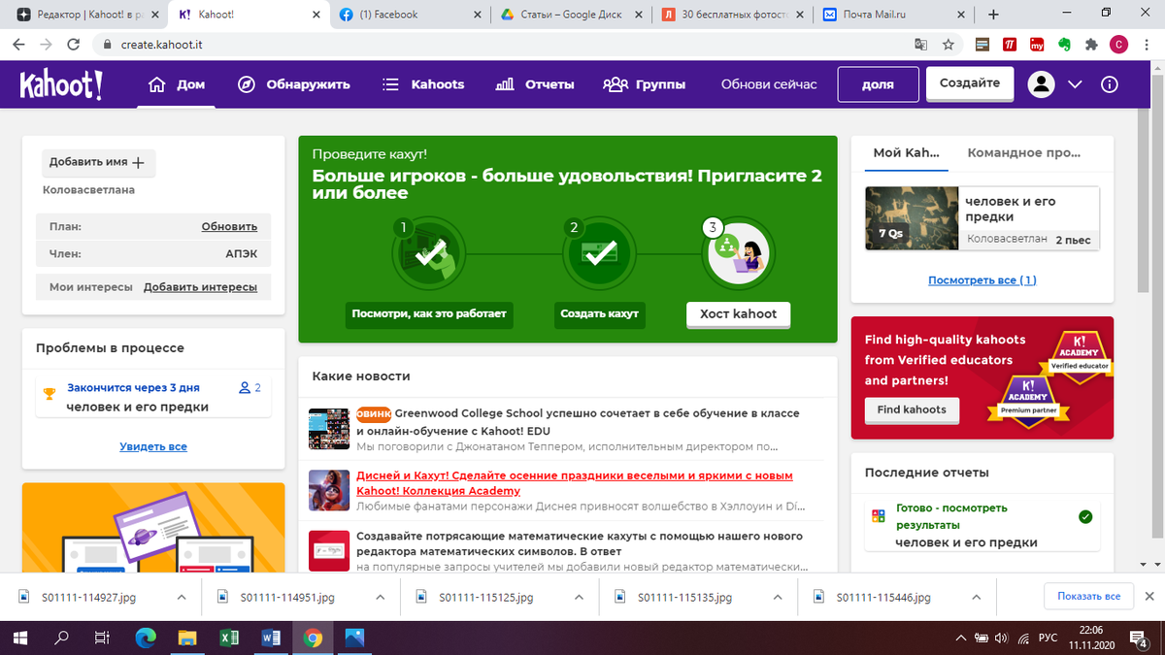1165x655 pixels.
Task: Open the Windows Start menu
Action: (19, 638)
